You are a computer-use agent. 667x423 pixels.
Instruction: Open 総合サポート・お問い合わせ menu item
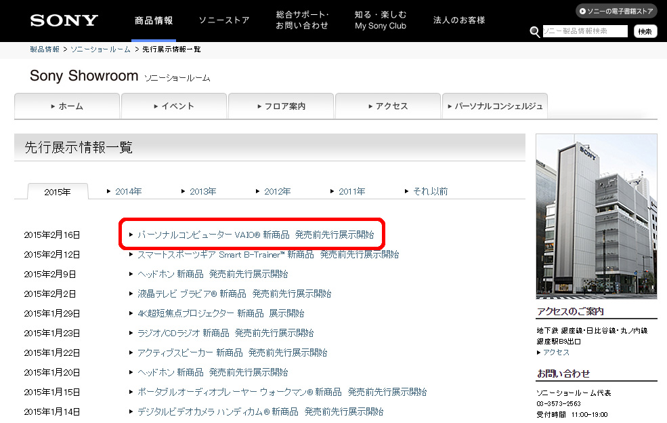302,20
